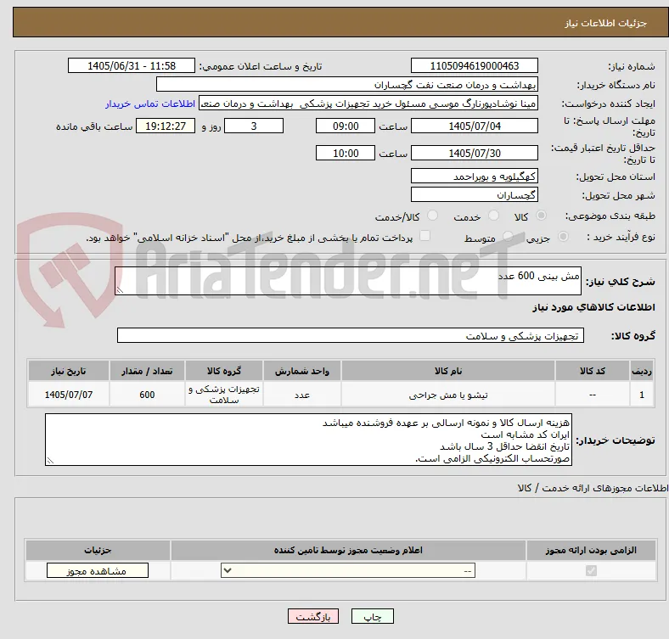669x639 pixels.
Task: Click the row number cell 1
Action: [x=642, y=395]
